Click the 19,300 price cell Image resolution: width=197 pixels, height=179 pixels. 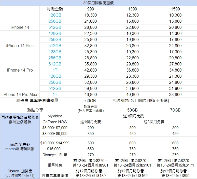132,52
